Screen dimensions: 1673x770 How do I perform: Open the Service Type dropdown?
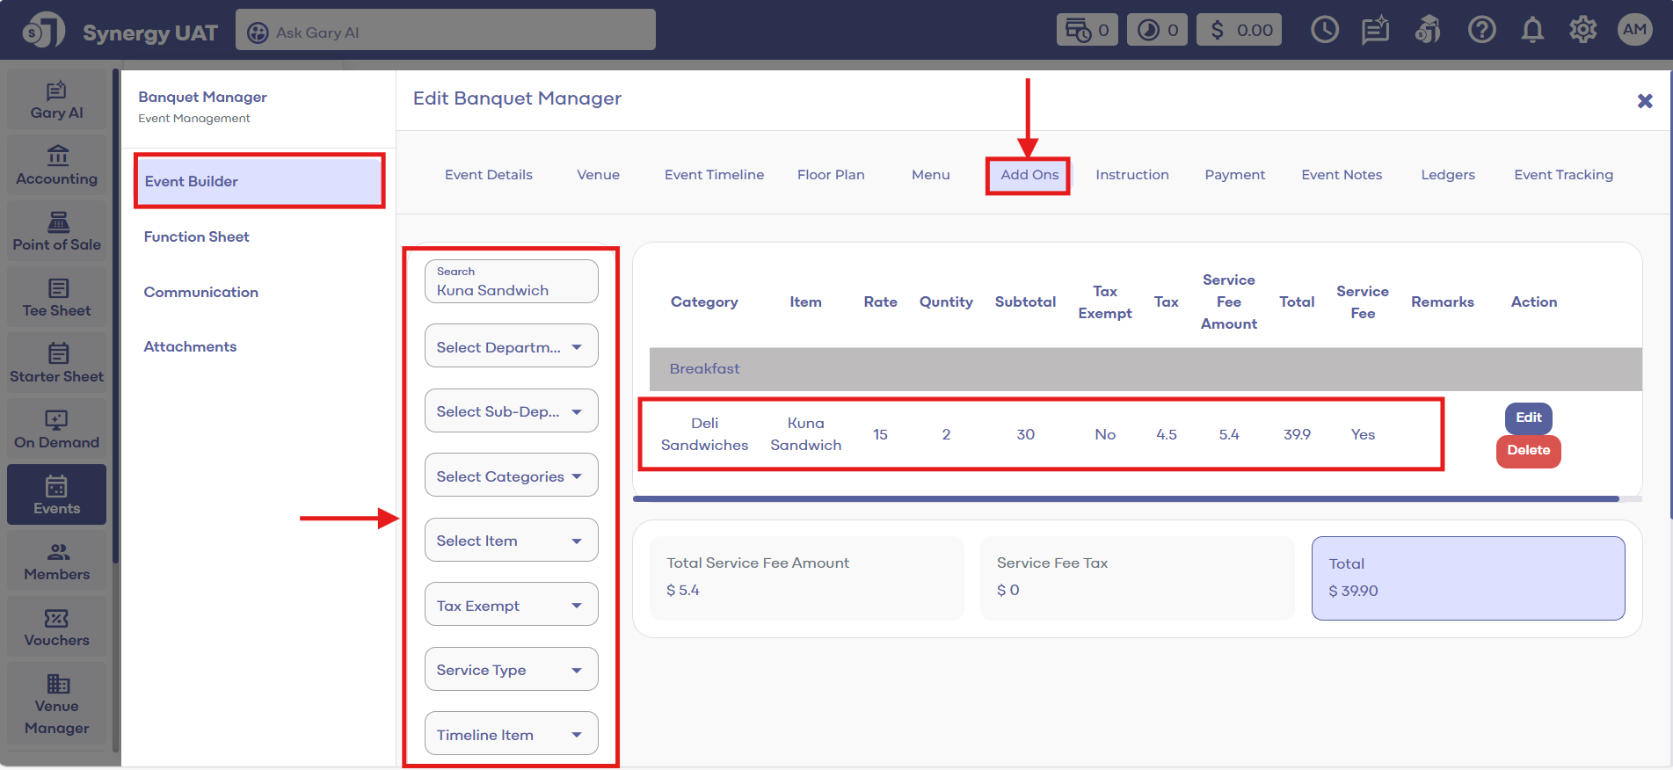(x=511, y=669)
